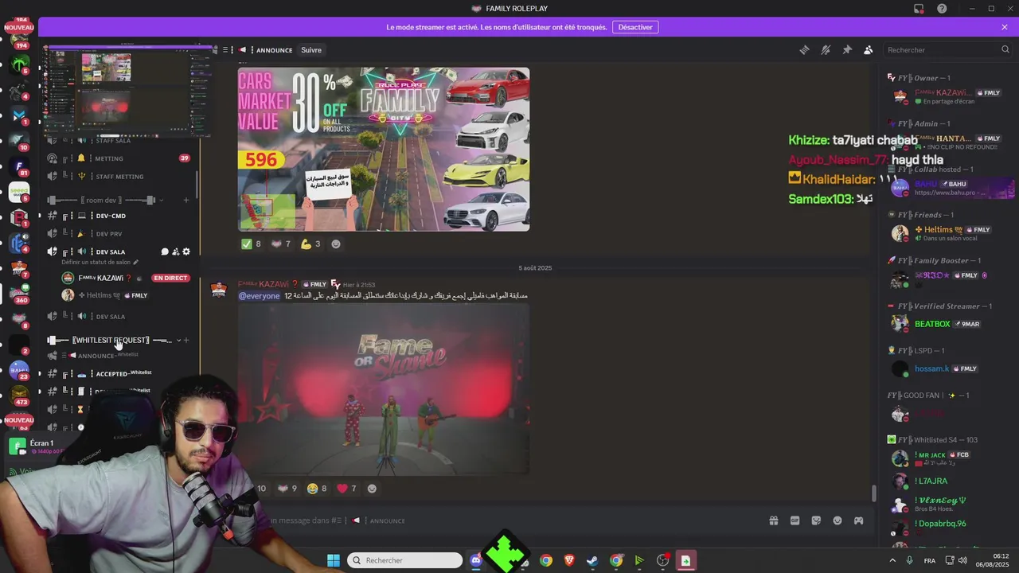Click the Windows Start button
The width and height of the screenshot is (1019, 573).
(334, 560)
